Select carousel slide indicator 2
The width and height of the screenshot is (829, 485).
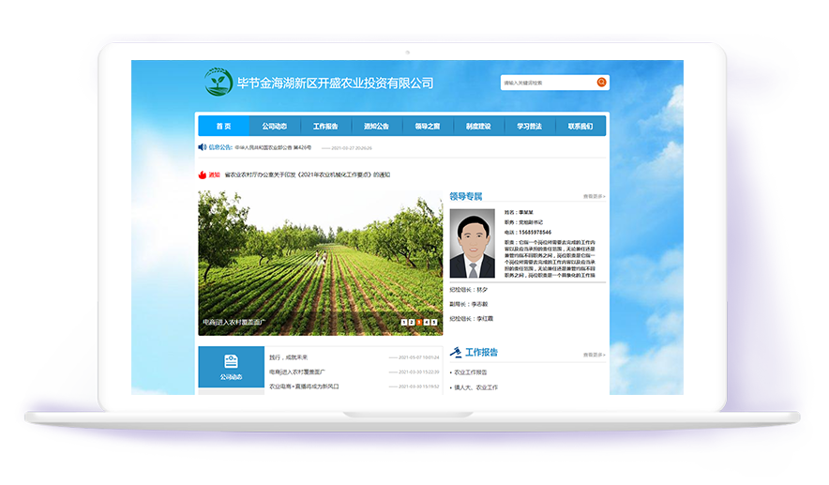click(x=412, y=322)
